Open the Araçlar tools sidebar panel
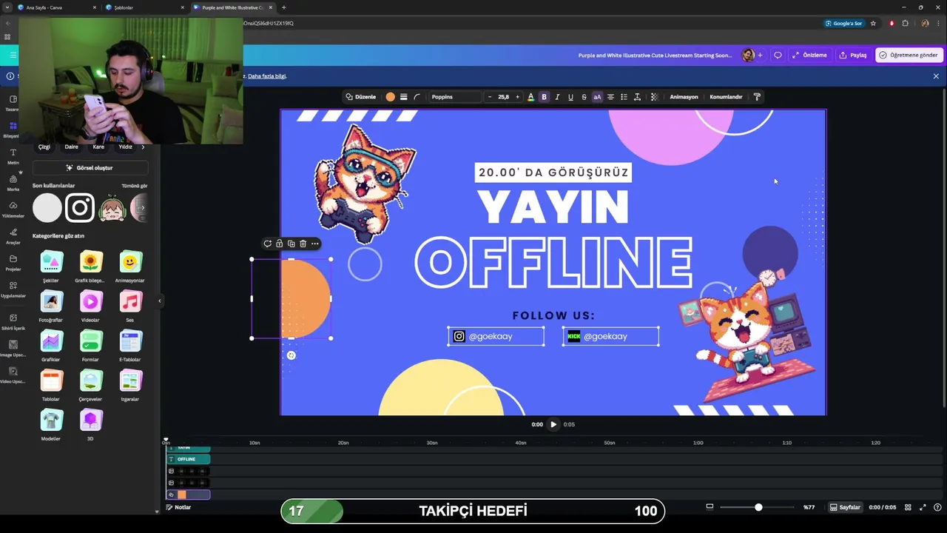 tap(13, 236)
